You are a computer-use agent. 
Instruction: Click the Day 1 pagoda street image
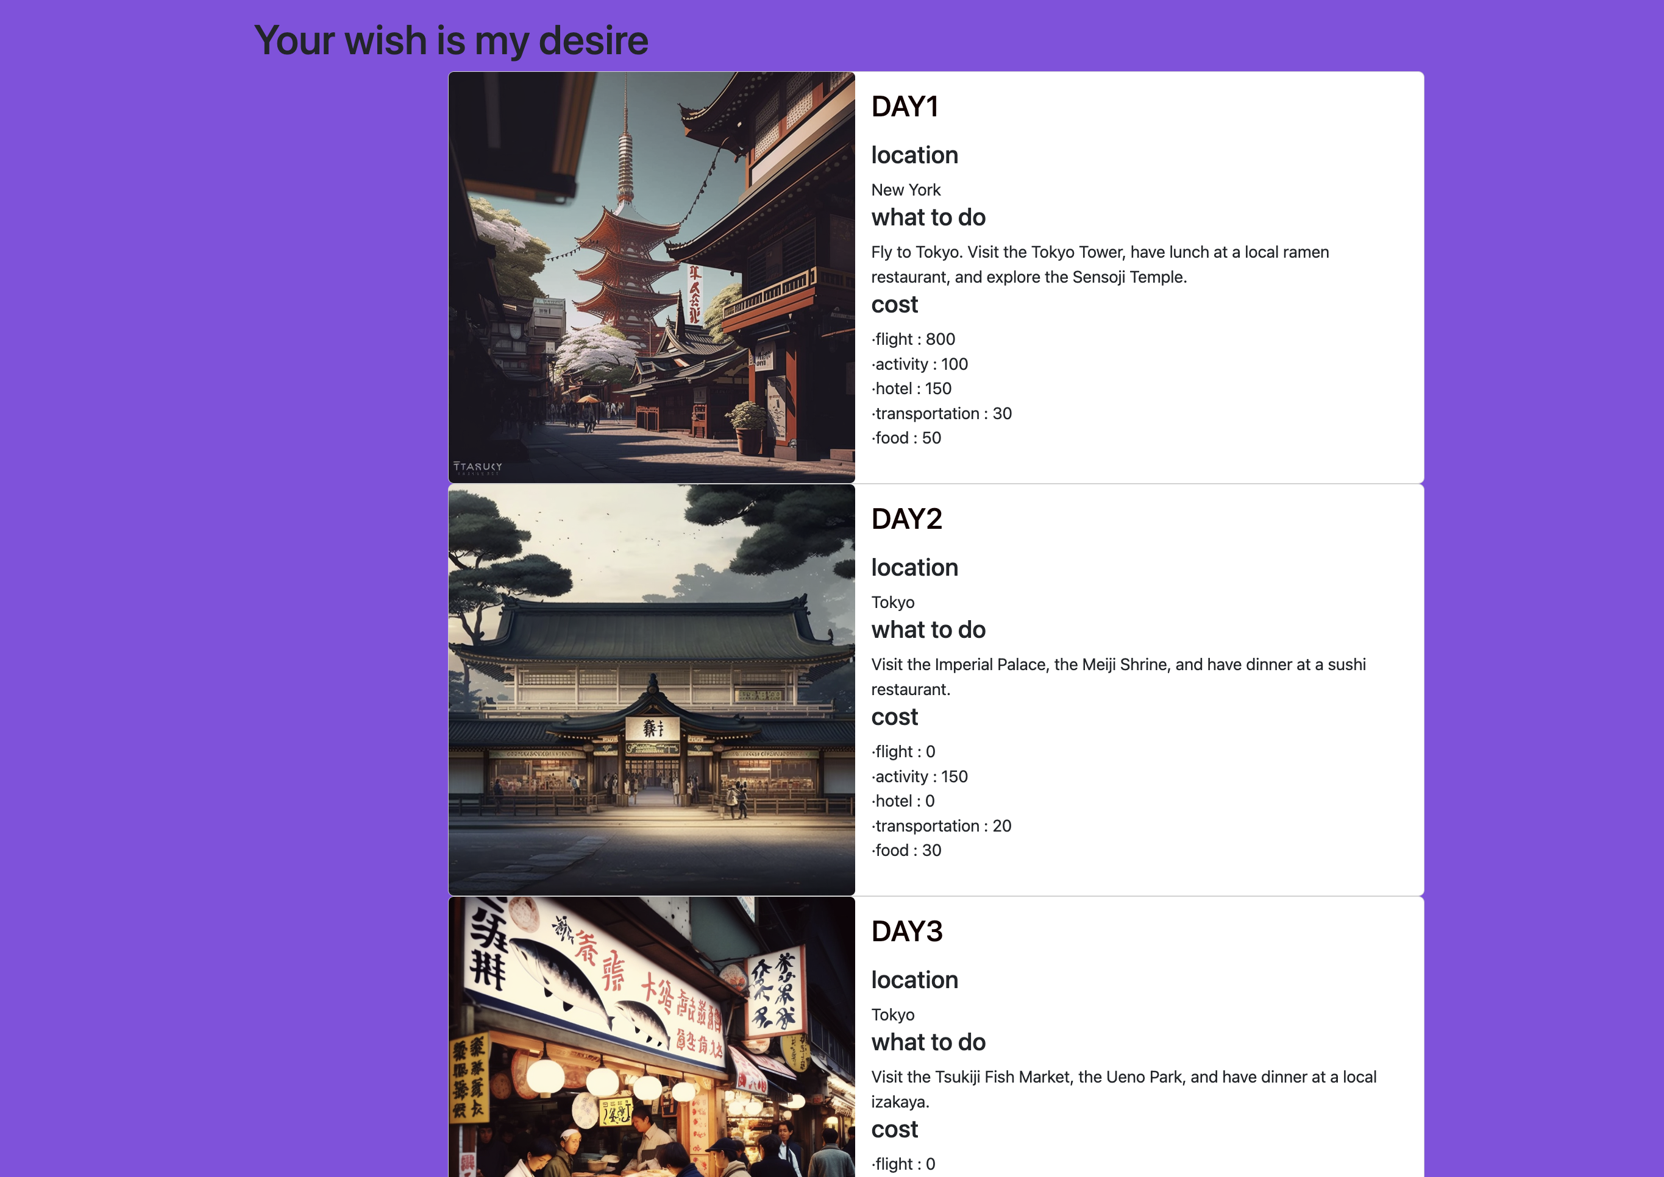coord(651,277)
